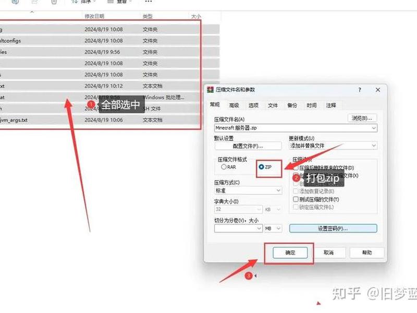Select the ZIP archive format

pyautogui.click(x=265, y=167)
